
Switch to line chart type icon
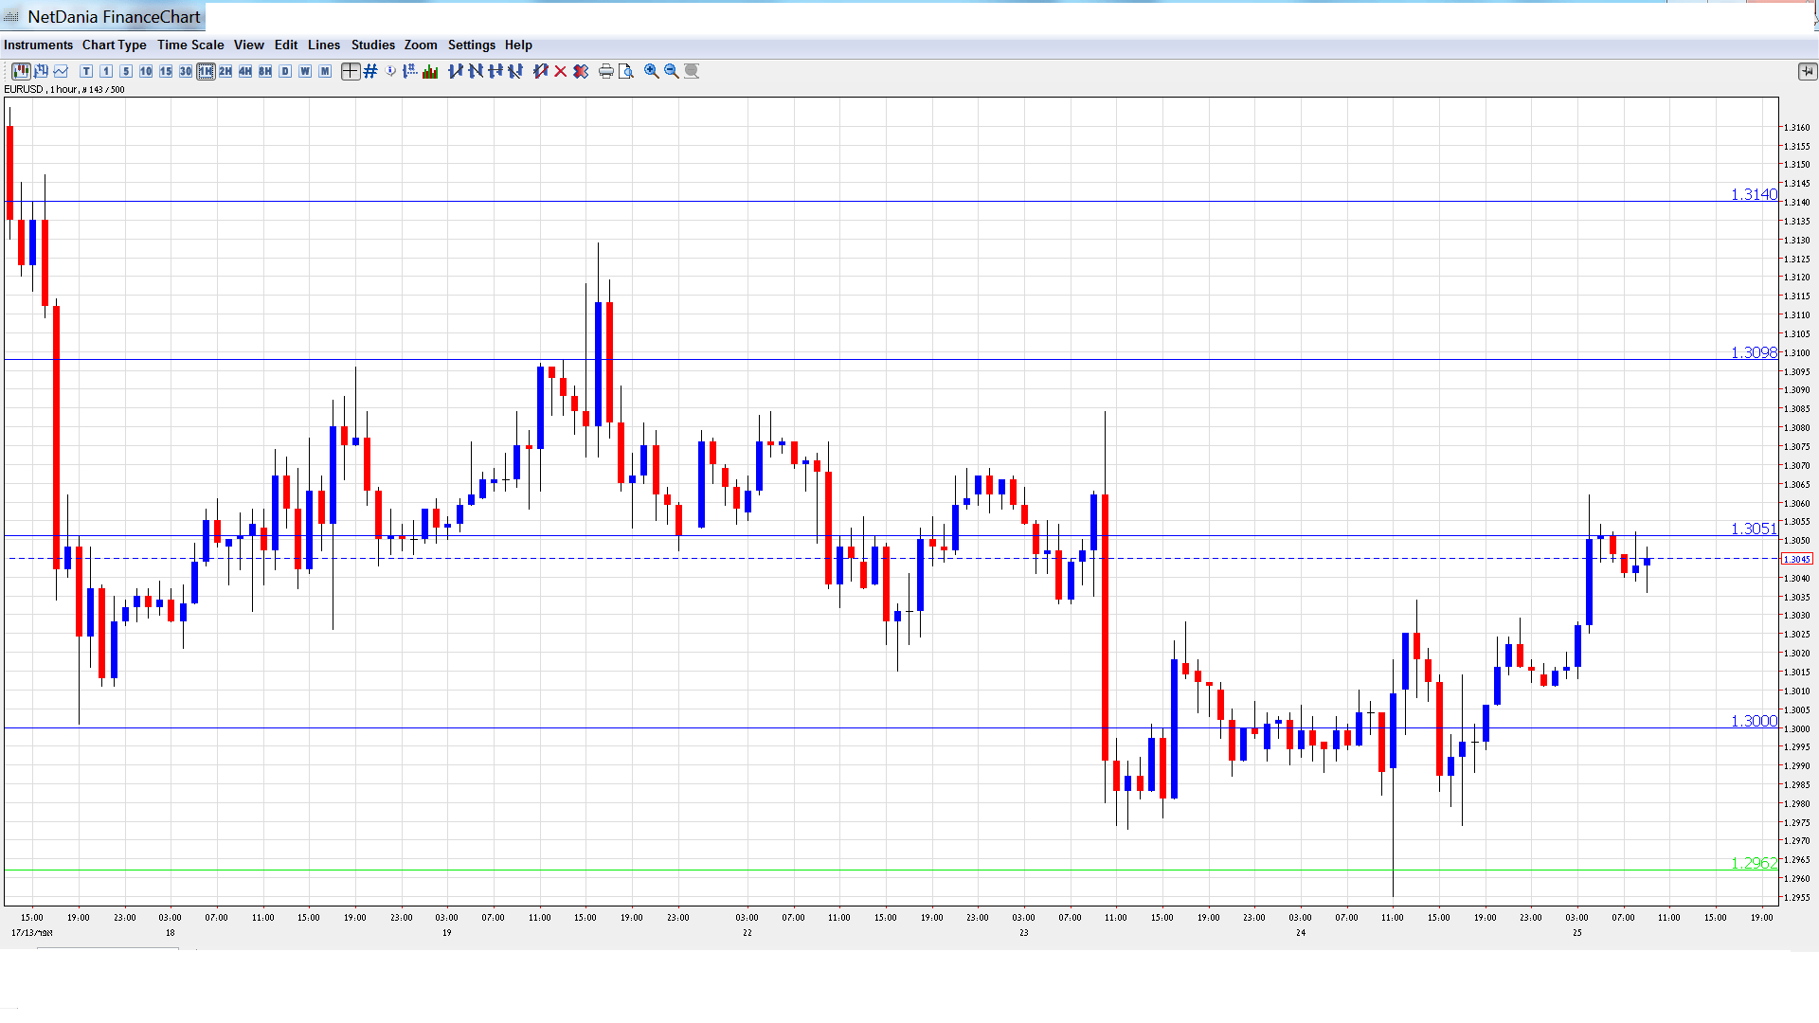[x=62, y=71]
